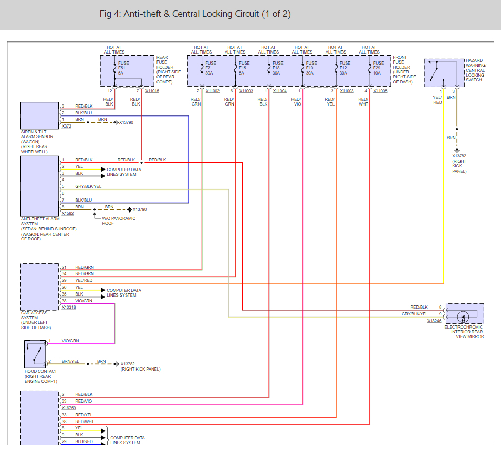Open connector link X11002
501x453 pixels.
213,91
